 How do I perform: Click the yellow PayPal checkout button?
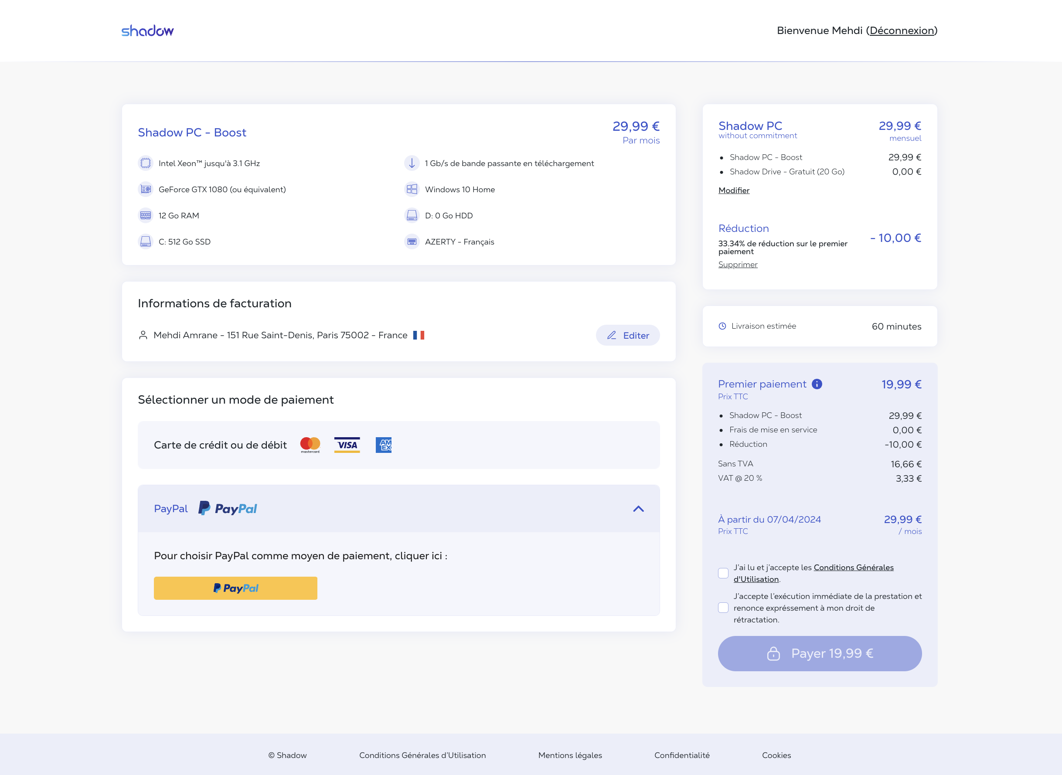tap(235, 588)
